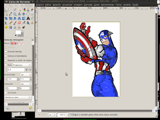Select the Shear tool
Screen dimensions: 160x120
(15, 18)
